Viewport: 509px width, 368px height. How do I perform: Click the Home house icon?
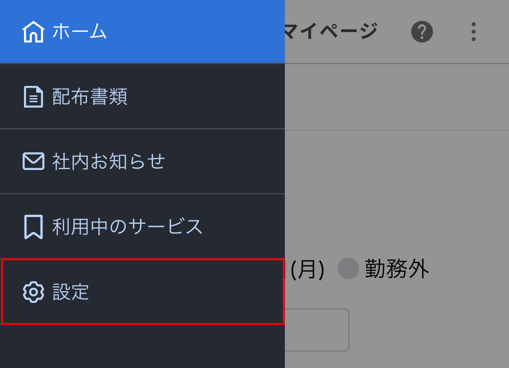pos(33,32)
